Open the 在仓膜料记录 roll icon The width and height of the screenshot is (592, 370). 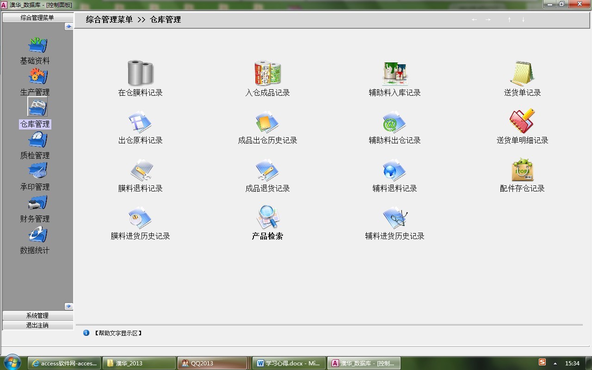point(141,73)
